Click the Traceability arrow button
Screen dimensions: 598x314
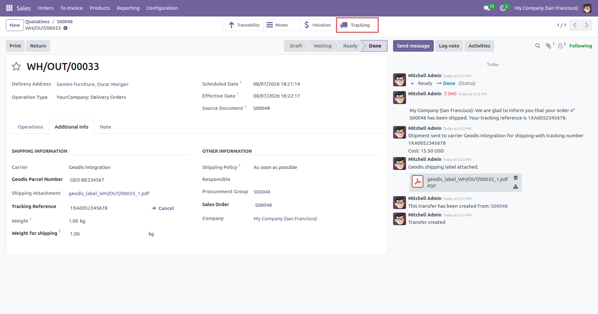[244, 25]
